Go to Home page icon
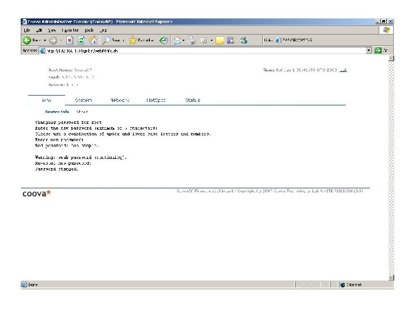Screen dimensions: 415x311 [93, 40]
